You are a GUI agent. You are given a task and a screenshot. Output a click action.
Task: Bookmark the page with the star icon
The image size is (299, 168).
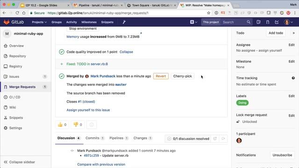click(209, 13)
